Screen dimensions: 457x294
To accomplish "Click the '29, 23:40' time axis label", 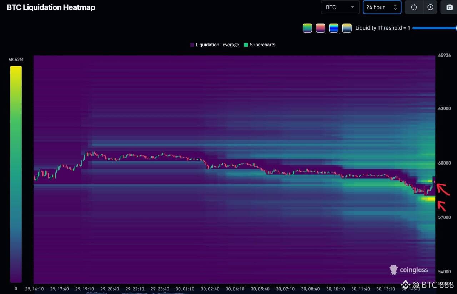I will coord(160,289).
